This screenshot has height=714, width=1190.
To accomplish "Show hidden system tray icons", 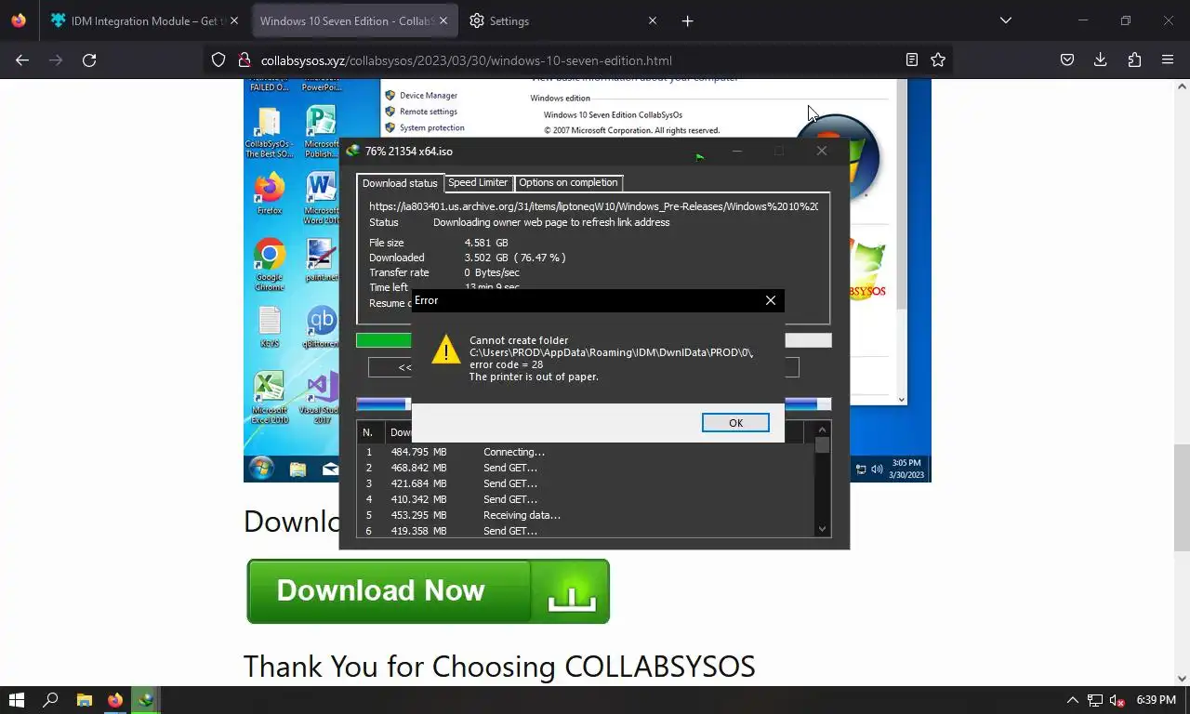I will [1072, 700].
